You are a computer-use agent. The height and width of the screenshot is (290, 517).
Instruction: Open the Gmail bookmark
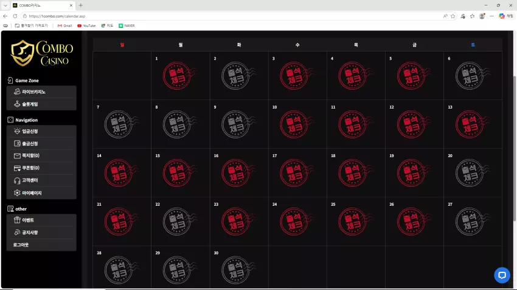[64, 25]
